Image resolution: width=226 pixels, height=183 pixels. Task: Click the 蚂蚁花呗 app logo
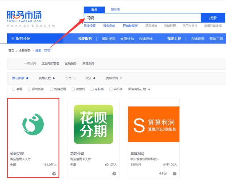[x=33, y=124]
